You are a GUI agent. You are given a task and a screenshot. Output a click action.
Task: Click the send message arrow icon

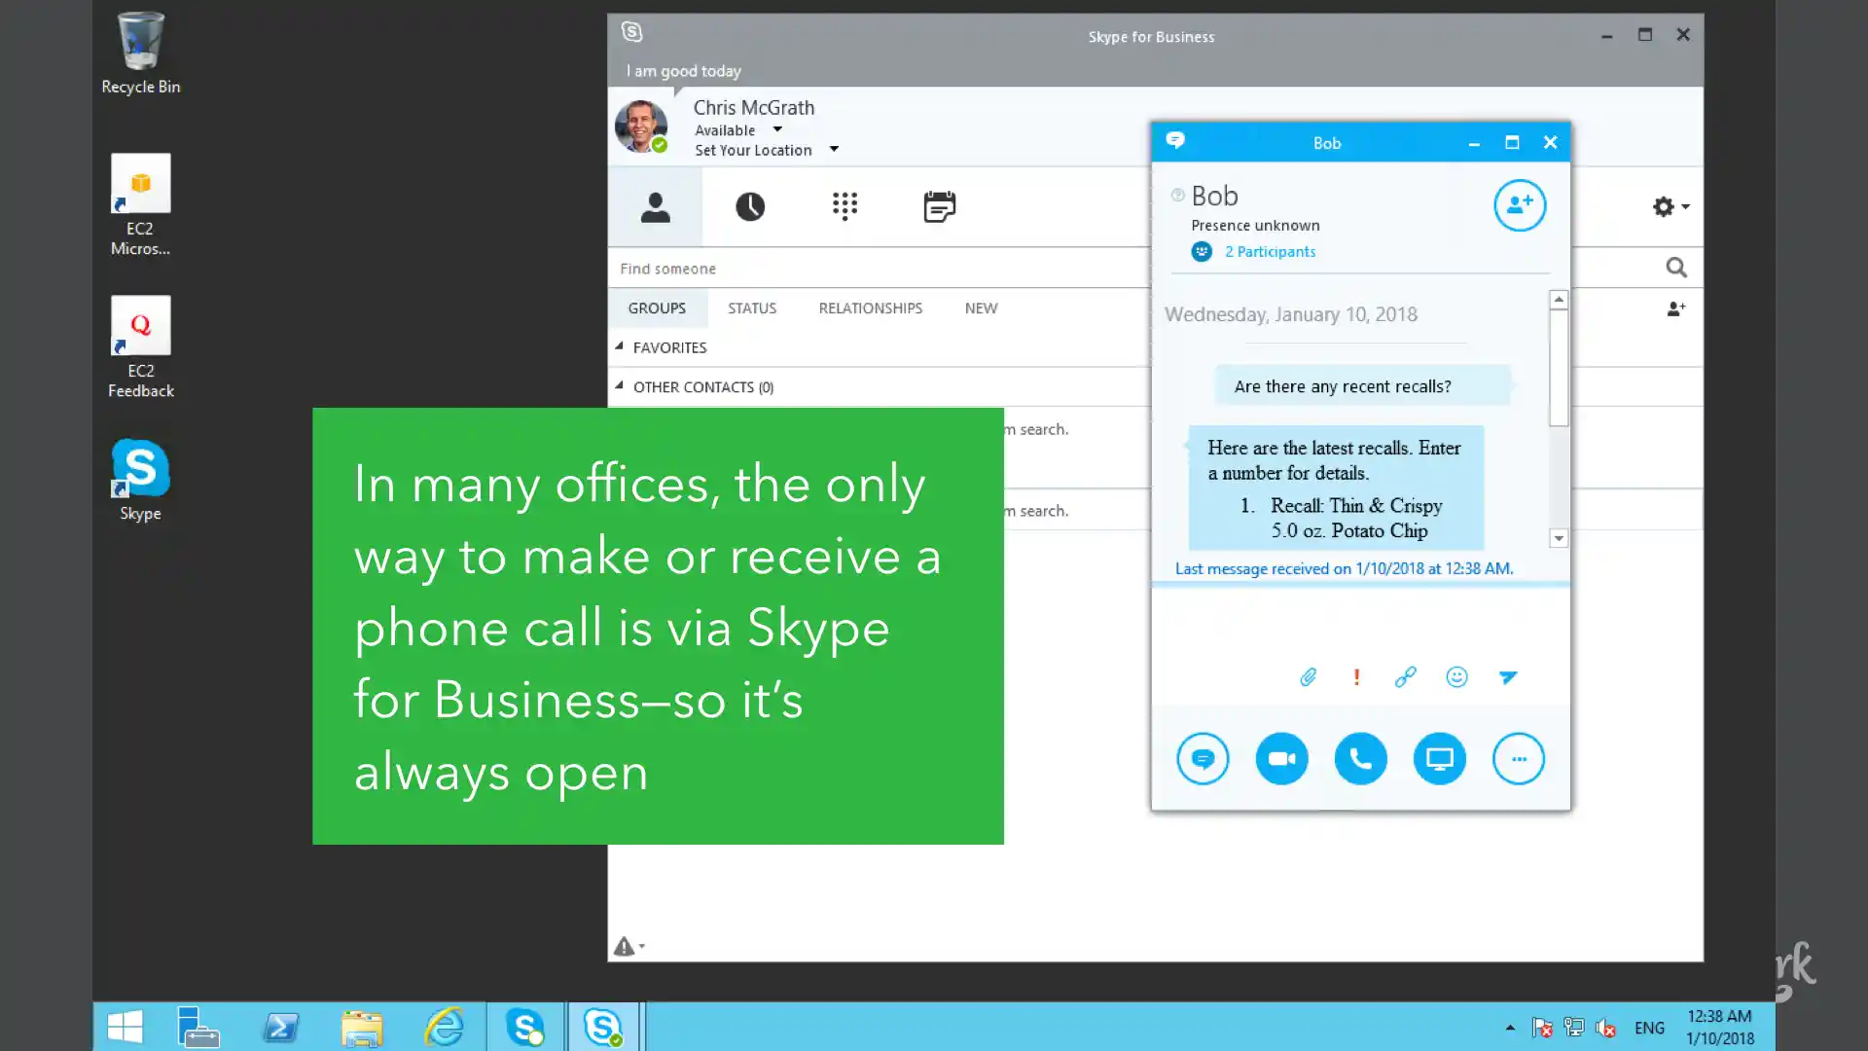coord(1508,677)
